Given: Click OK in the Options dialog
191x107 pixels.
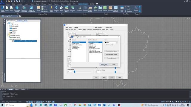Looking at the screenshot, I should click(x=96, y=77).
